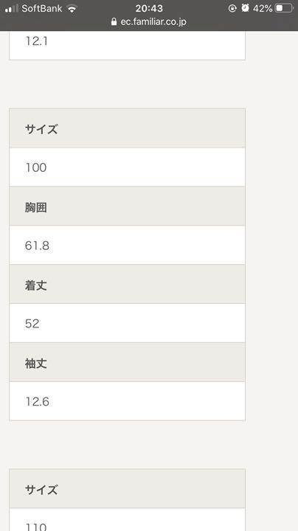Tap the alarm clock status icon
The height and width of the screenshot is (531, 298).
[x=245, y=8]
